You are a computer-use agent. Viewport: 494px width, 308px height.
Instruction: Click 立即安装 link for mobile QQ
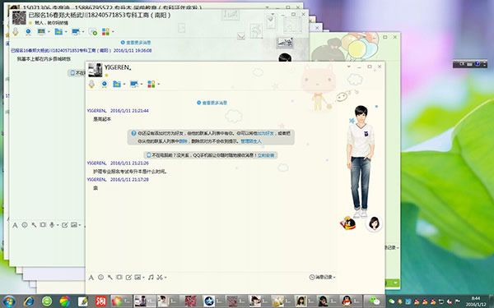(x=266, y=155)
